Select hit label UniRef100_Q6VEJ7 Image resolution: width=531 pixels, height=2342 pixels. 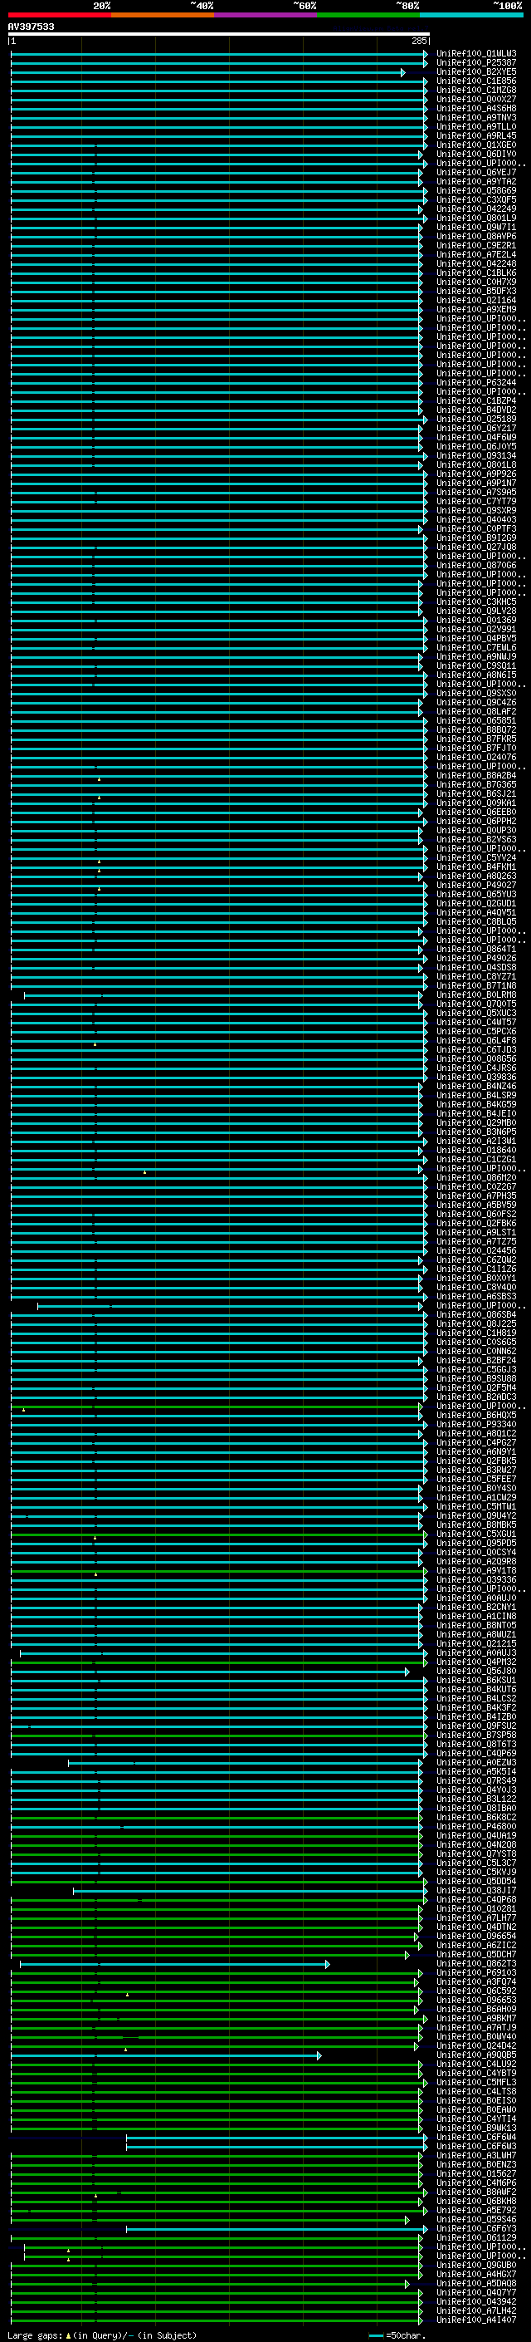click(x=475, y=172)
